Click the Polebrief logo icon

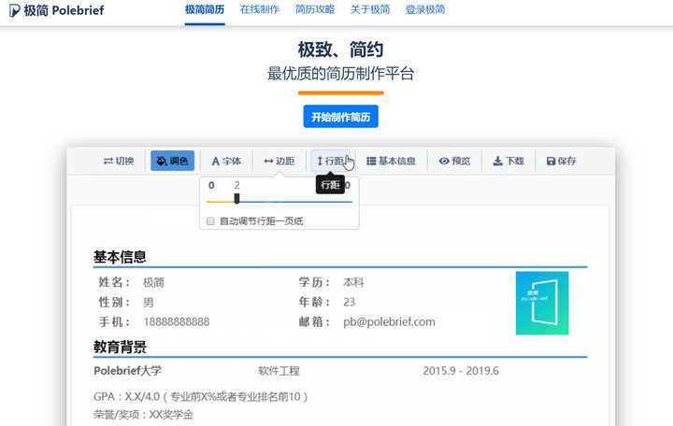pos(14,10)
